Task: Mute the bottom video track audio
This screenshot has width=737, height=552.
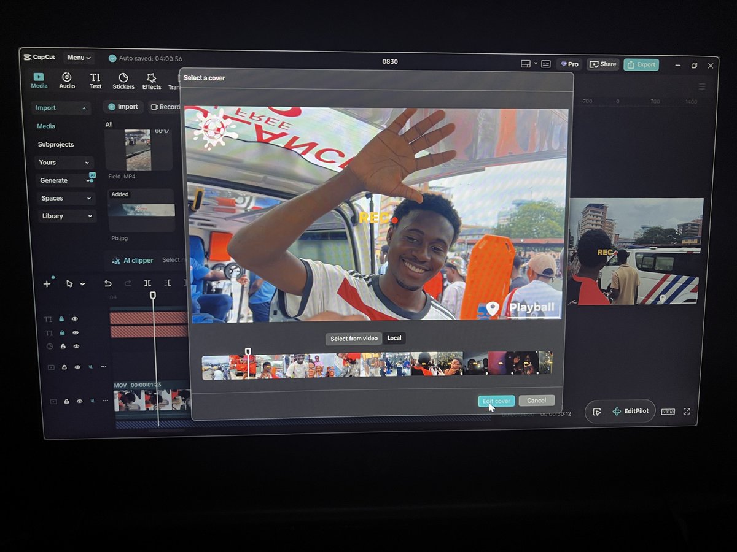Action: 92,401
